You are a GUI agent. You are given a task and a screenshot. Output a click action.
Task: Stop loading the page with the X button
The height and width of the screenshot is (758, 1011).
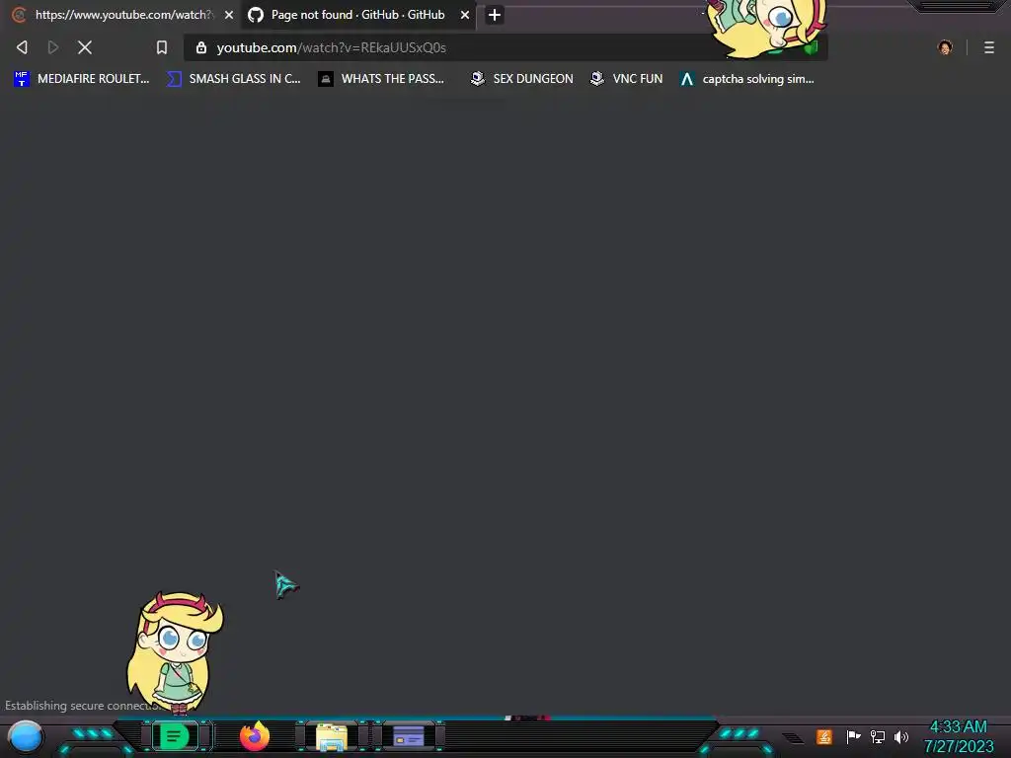pos(85,47)
